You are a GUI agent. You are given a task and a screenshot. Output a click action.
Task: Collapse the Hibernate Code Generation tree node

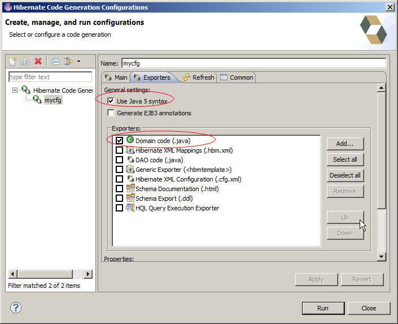coord(15,90)
